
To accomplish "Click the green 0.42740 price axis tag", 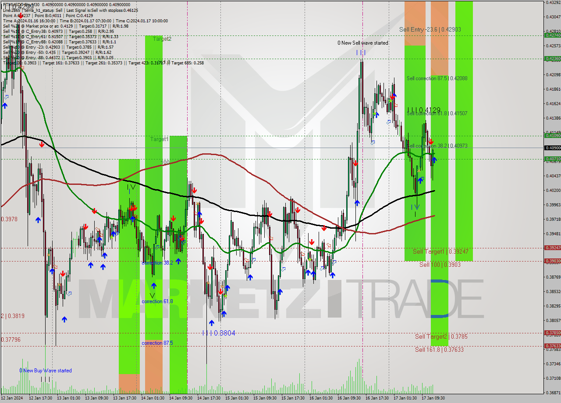I will point(552,35).
